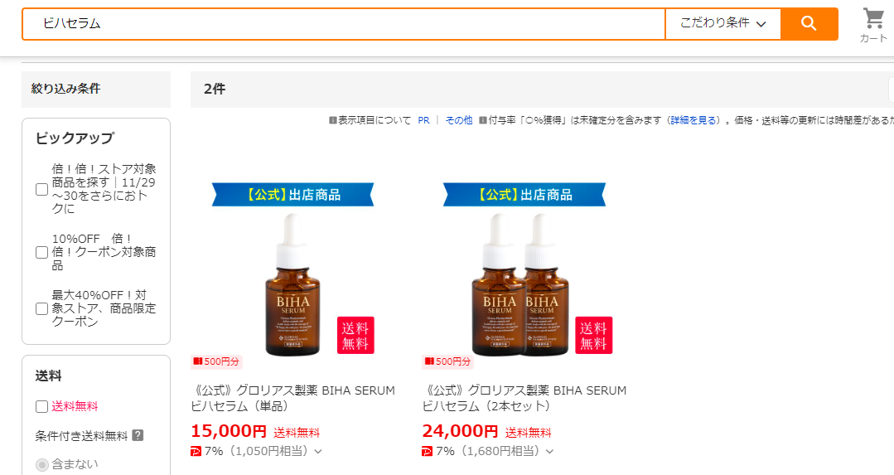
Task: Open the こだわり条件 dropdown
Action: (x=723, y=23)
